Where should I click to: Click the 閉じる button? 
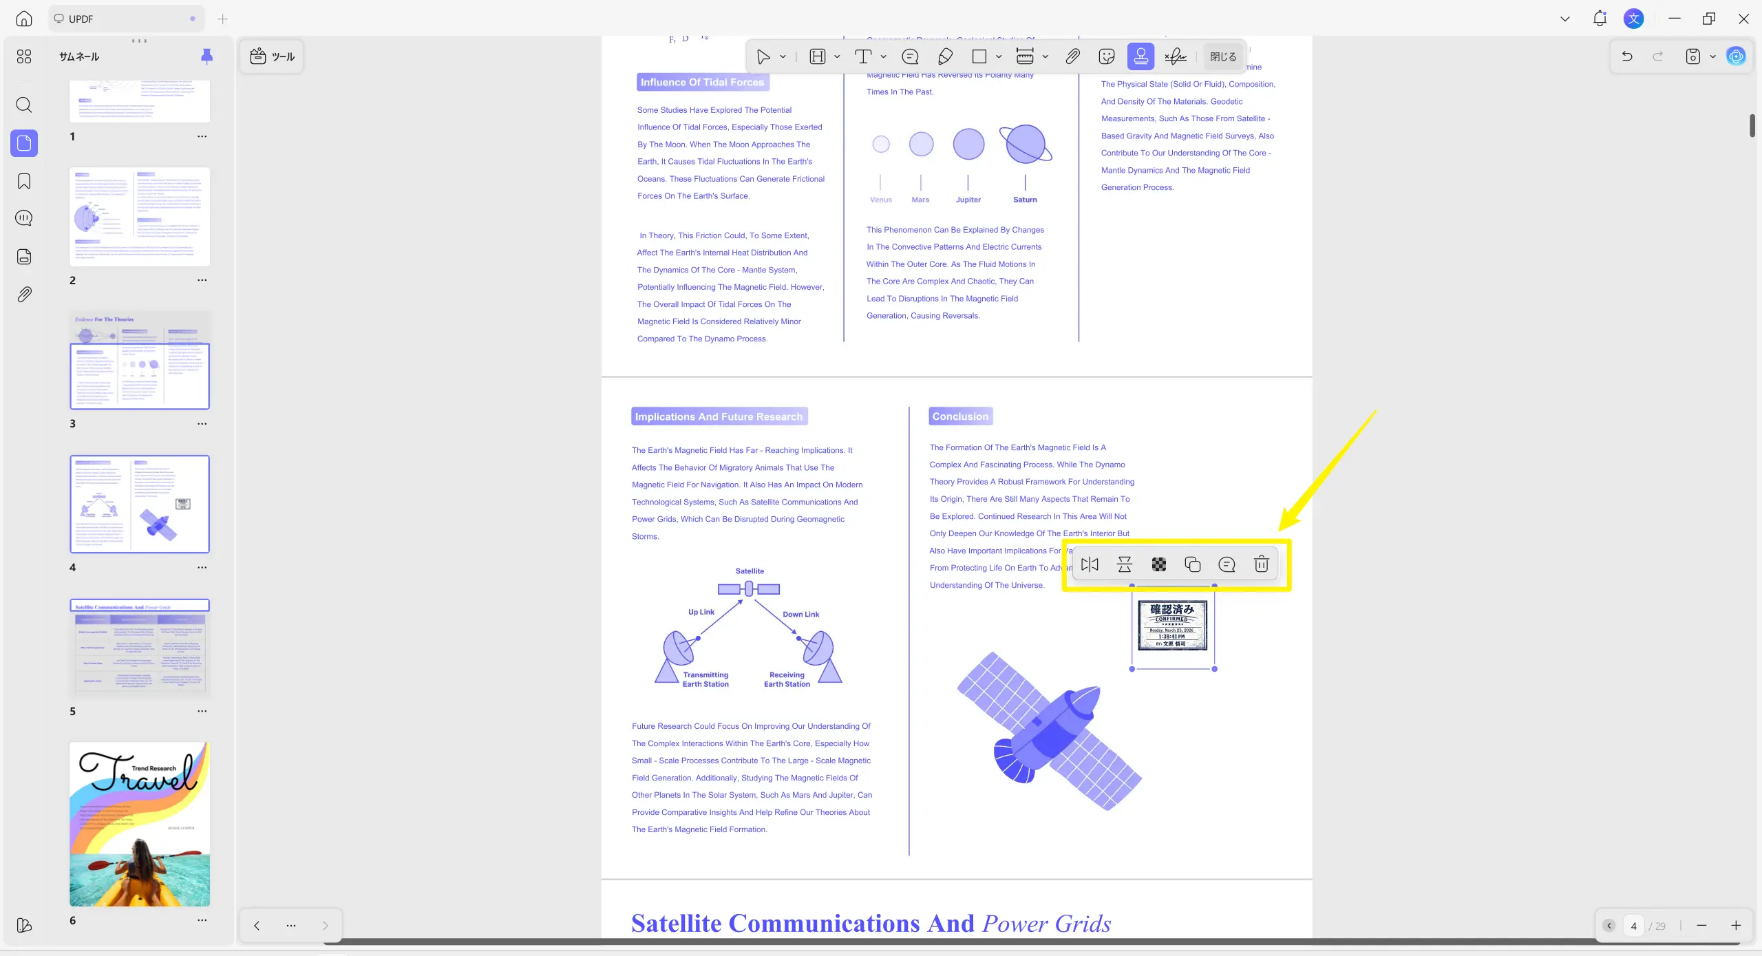pyautogui.click(x=1222, y=56)
